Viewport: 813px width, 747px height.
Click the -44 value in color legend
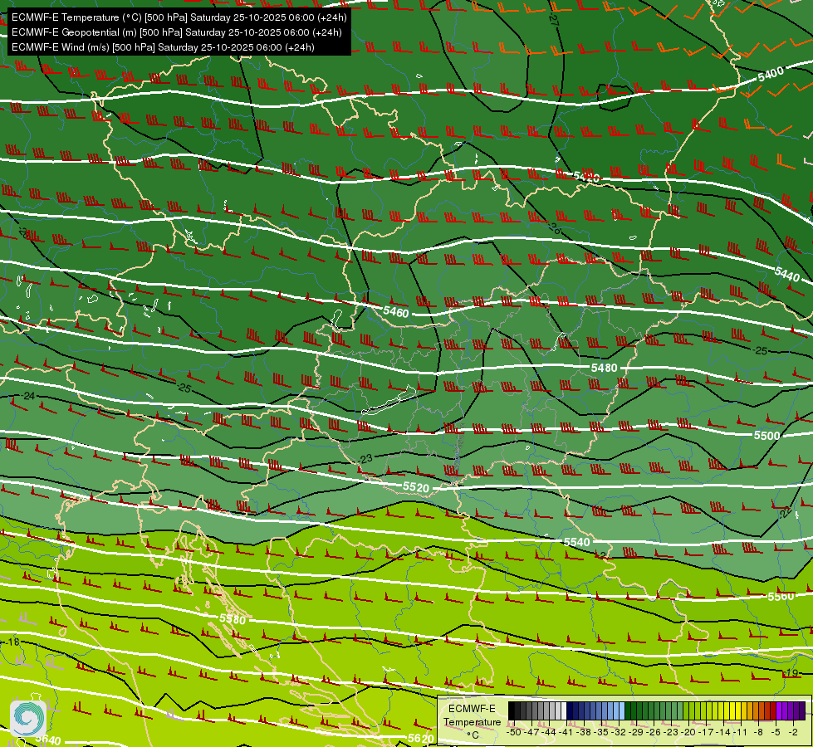pyautogui.click(x=549, y=732)
